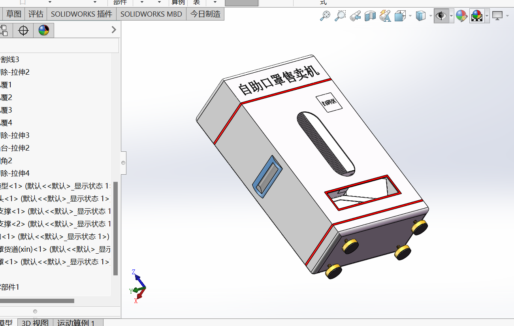This screenshot has height=326, width=514.
Task: Open the 草图 ribbon tab
Action: click(x=14, y=14)
